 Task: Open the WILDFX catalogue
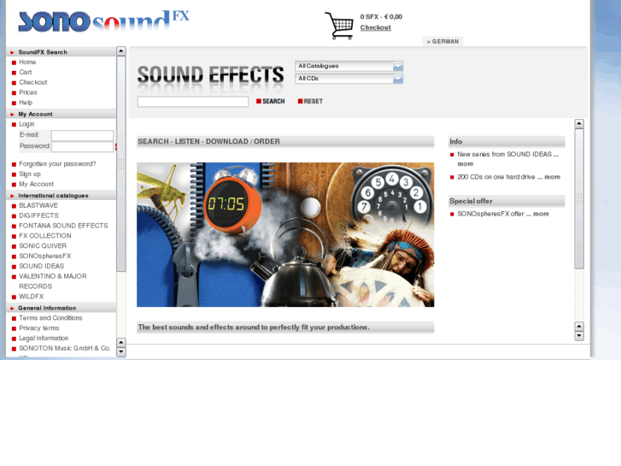pos(32,296)
